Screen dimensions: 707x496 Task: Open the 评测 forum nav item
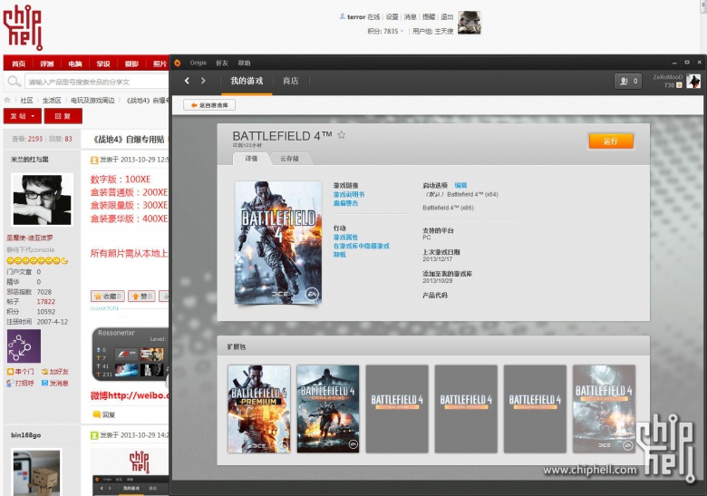[47, 64]
